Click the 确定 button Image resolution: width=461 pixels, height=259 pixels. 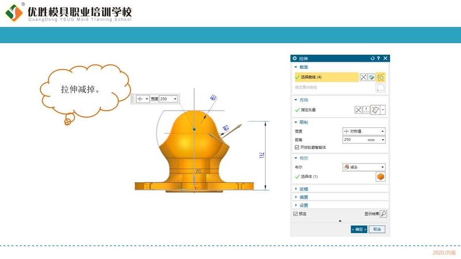click(359, 229)
